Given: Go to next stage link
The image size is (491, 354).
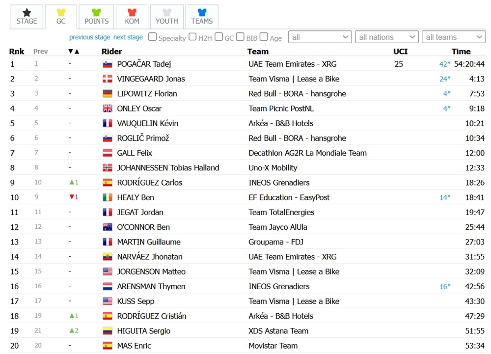Looking at the screenshot, I should click(128, 37).
